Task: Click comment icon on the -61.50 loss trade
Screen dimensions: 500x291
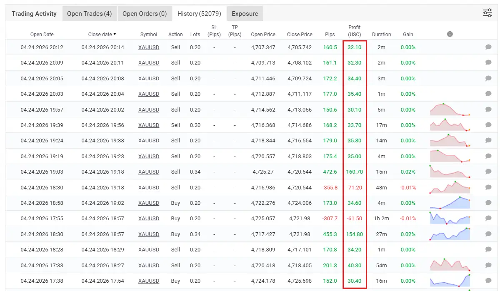Action: click(488, 219)
